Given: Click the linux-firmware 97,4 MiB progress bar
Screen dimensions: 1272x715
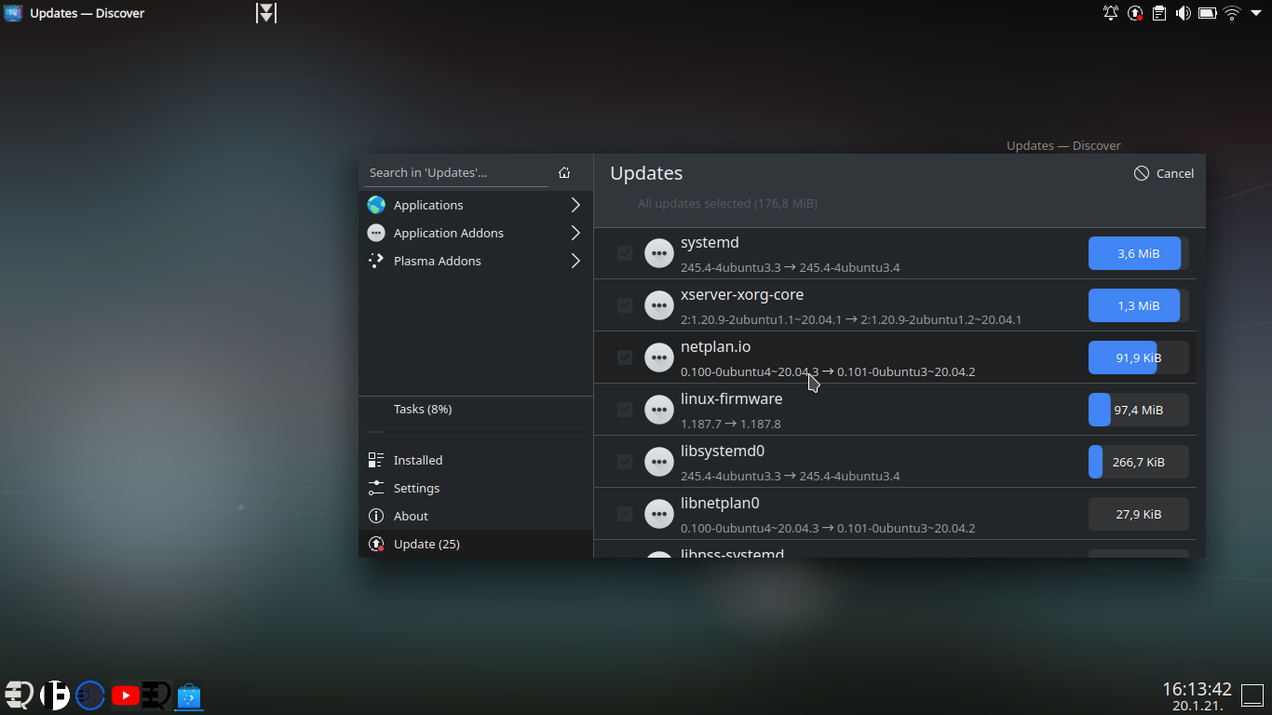Looking at the screenshot, I should (1139, 410).
